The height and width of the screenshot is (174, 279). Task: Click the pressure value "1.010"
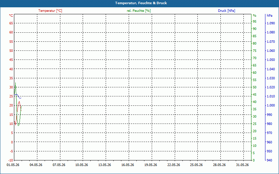pos(271,96)
